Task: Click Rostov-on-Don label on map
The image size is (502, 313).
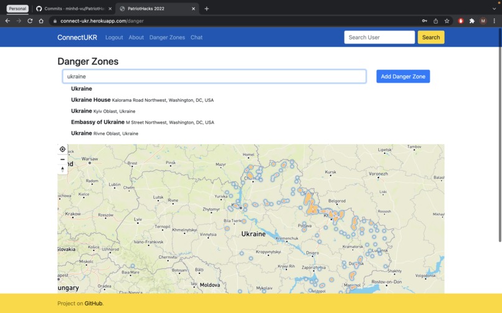Action: [386, 282]
